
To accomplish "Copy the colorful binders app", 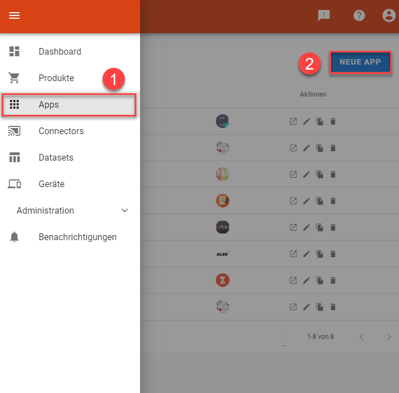I will pos(320,174).
